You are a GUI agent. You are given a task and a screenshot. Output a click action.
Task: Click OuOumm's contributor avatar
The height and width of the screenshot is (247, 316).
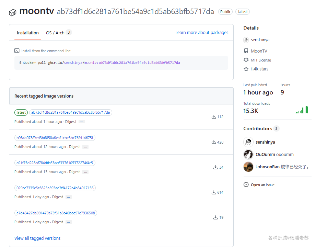click(x=248, y=154)
